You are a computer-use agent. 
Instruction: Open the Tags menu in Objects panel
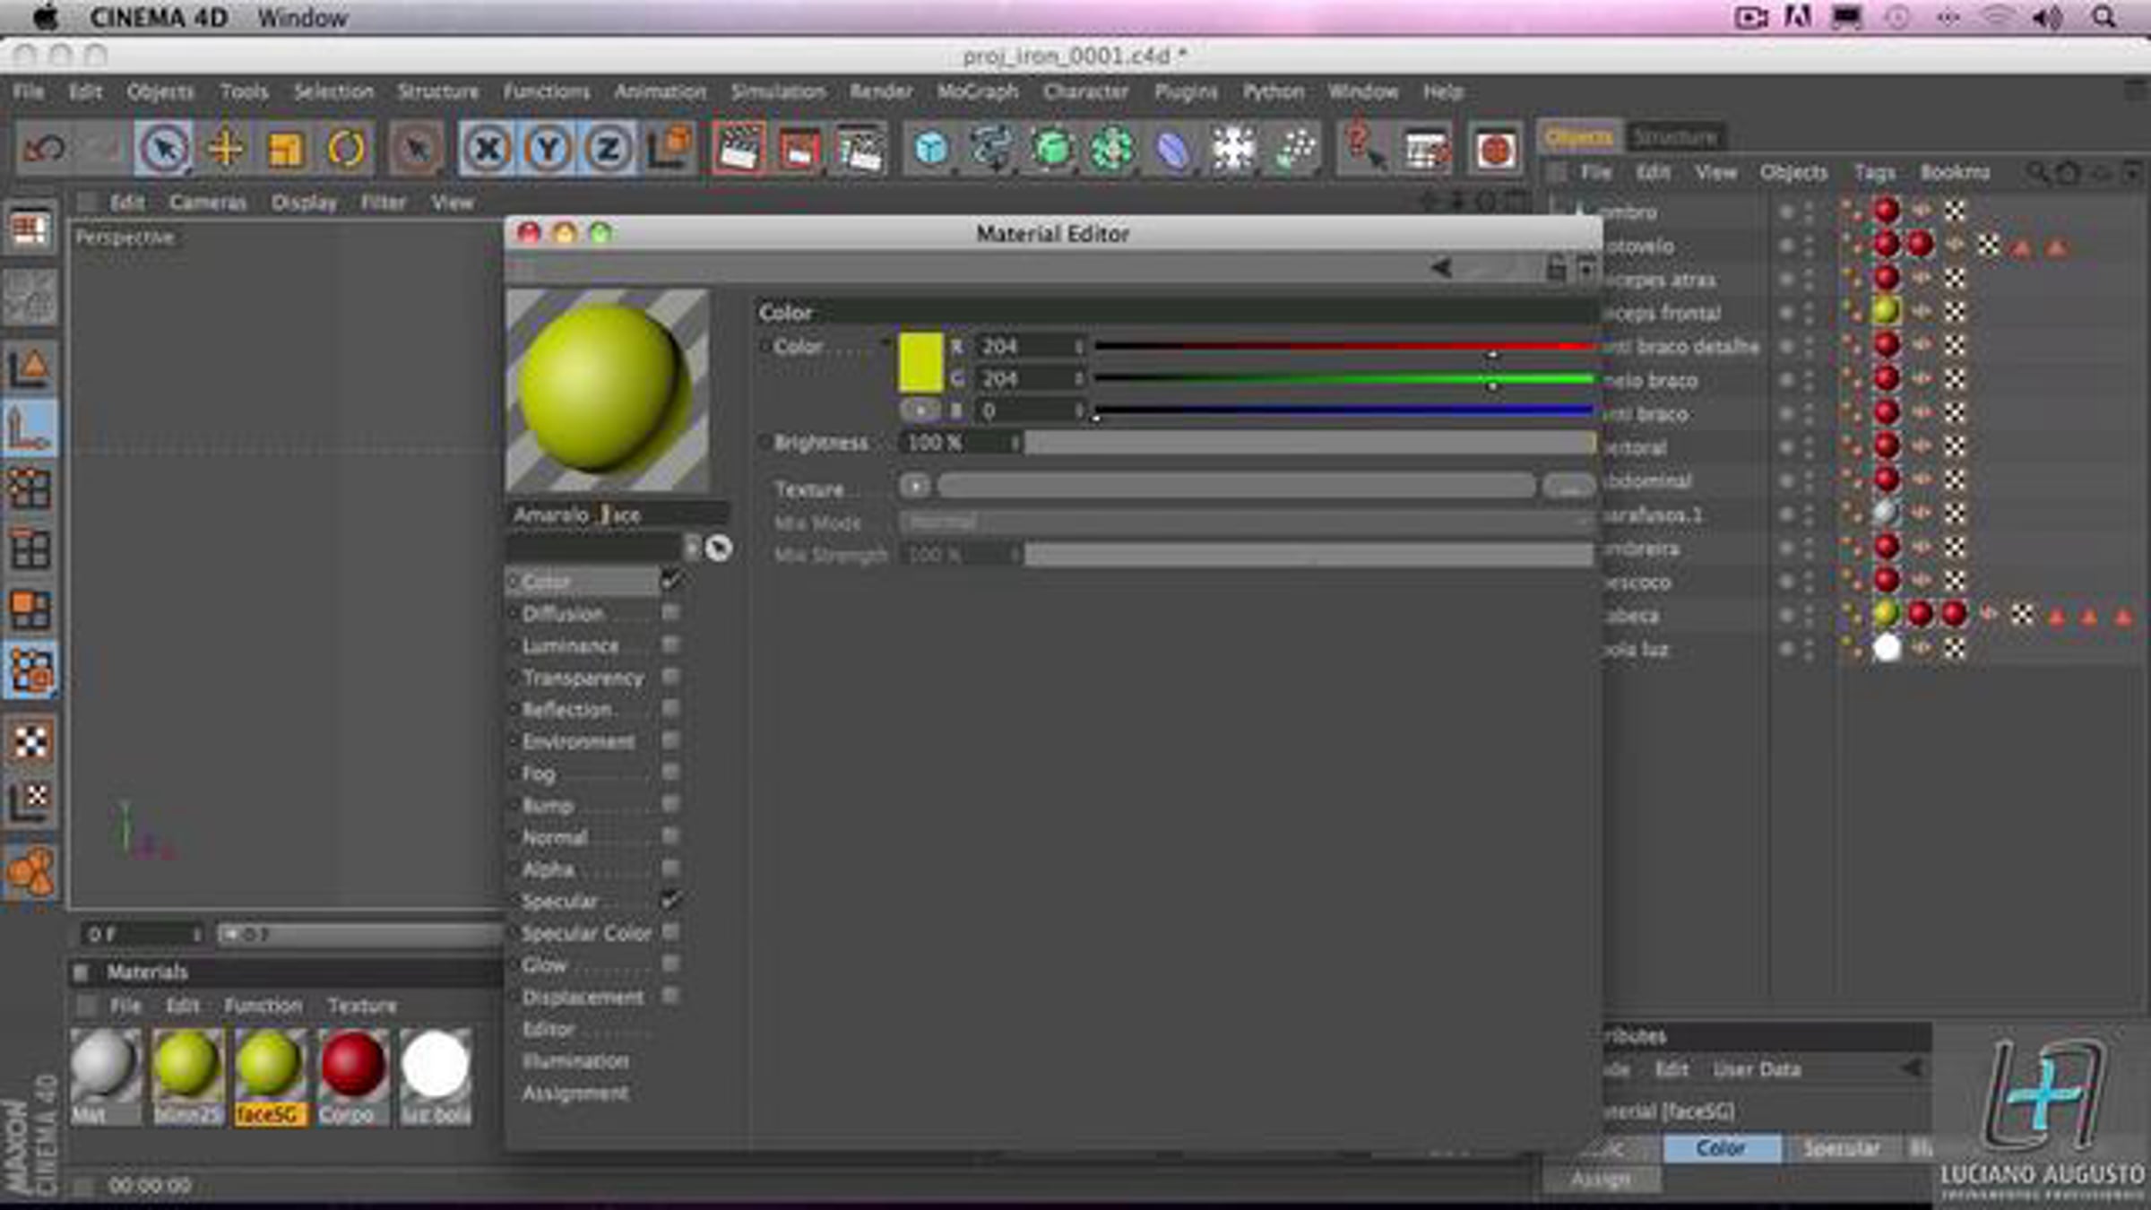tap(1874, 172)
